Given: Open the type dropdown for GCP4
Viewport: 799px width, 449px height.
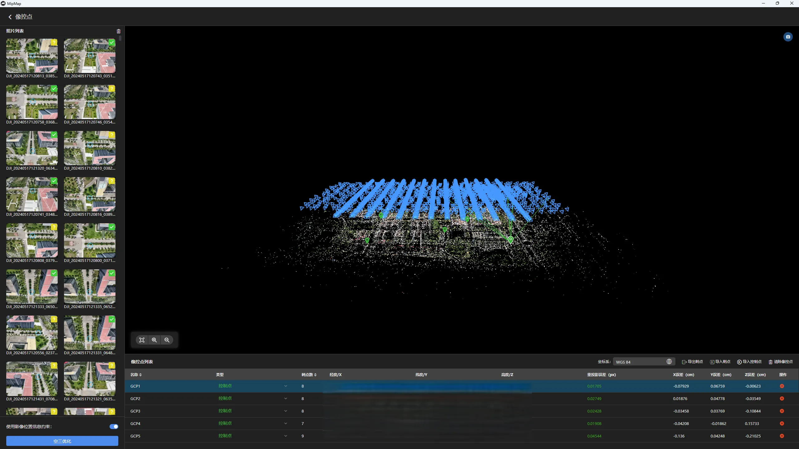Looking at the screenshot, I should tap(285, 423).
